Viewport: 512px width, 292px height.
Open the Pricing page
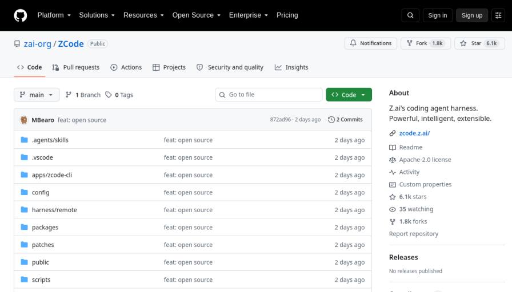287,15
